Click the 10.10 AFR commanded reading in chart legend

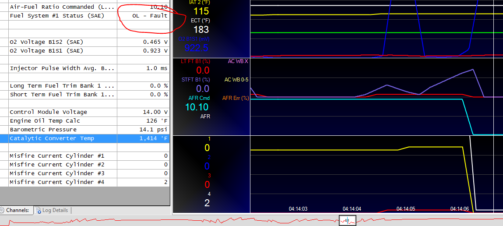[197, 107]
